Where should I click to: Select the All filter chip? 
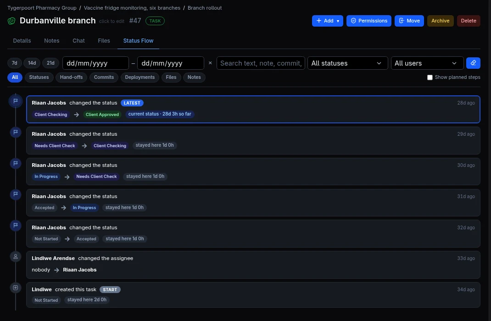[15, 77]
